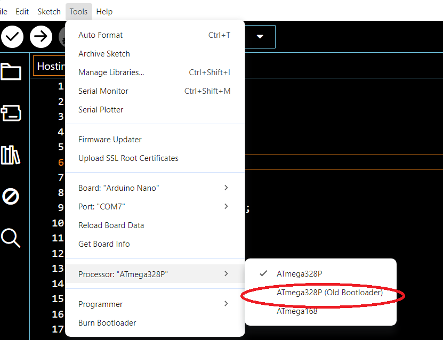The width and height of the screenshot is (443, 340).
Task: Click the Verify sketch checkmark icon
Action: pos(12,37)
